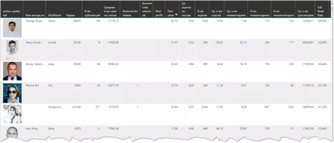Click Full Read Rate value 41,33%
The height and width of the screenshot is (143, 334).
322,107
